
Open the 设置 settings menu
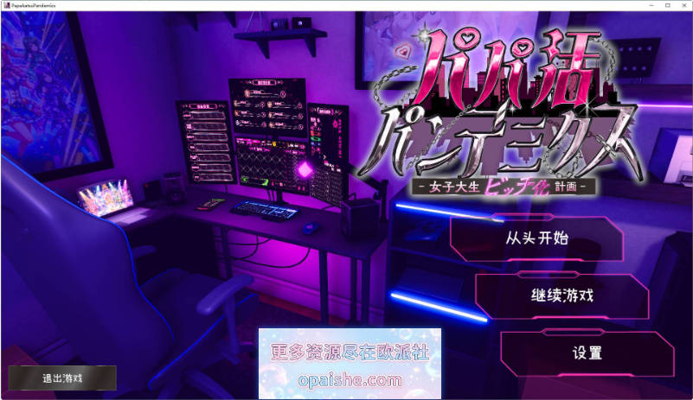pyautogui.click(x=587, y=352)
